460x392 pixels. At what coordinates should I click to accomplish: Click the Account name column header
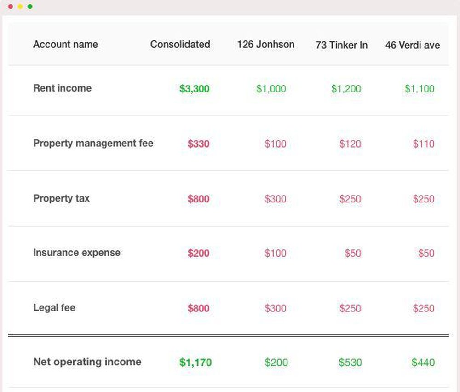(65, 45)
